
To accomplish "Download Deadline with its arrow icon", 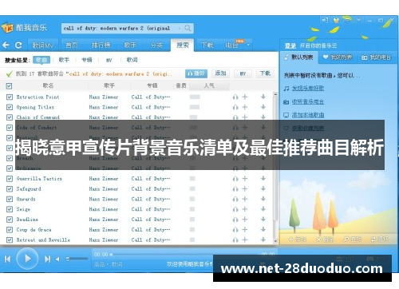I will (263, 220).
